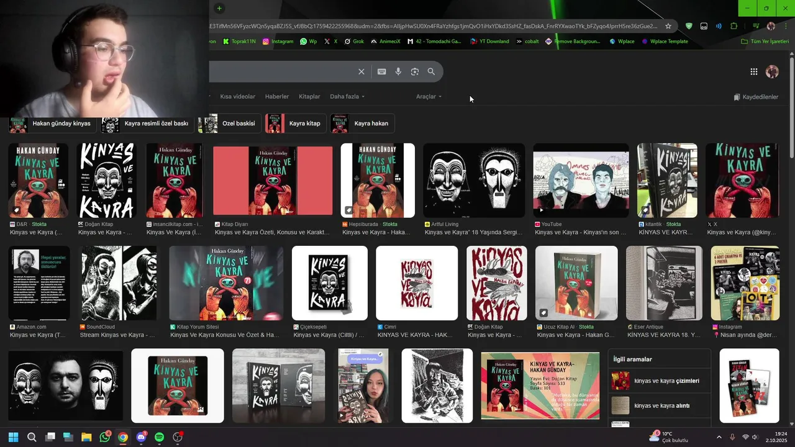Viewport: 795px width, 447px height.
Task: Open the Tüm Yer İşaretleri bookmarks folder
Action: point(765,42)
